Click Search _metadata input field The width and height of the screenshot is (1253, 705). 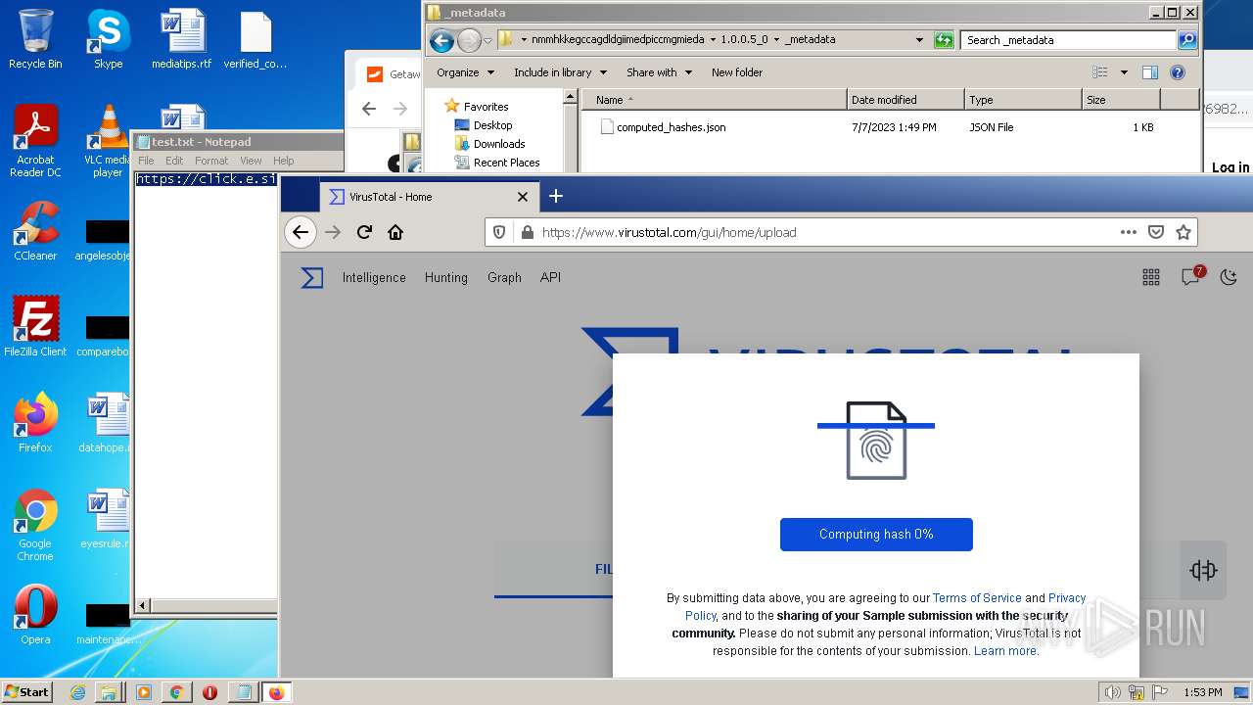(x=1069, y=40)
